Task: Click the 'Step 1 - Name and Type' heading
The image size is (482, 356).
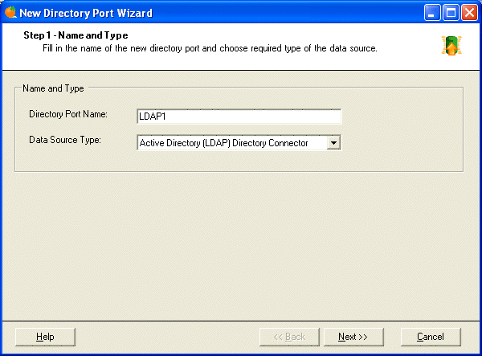Action: 76,35
